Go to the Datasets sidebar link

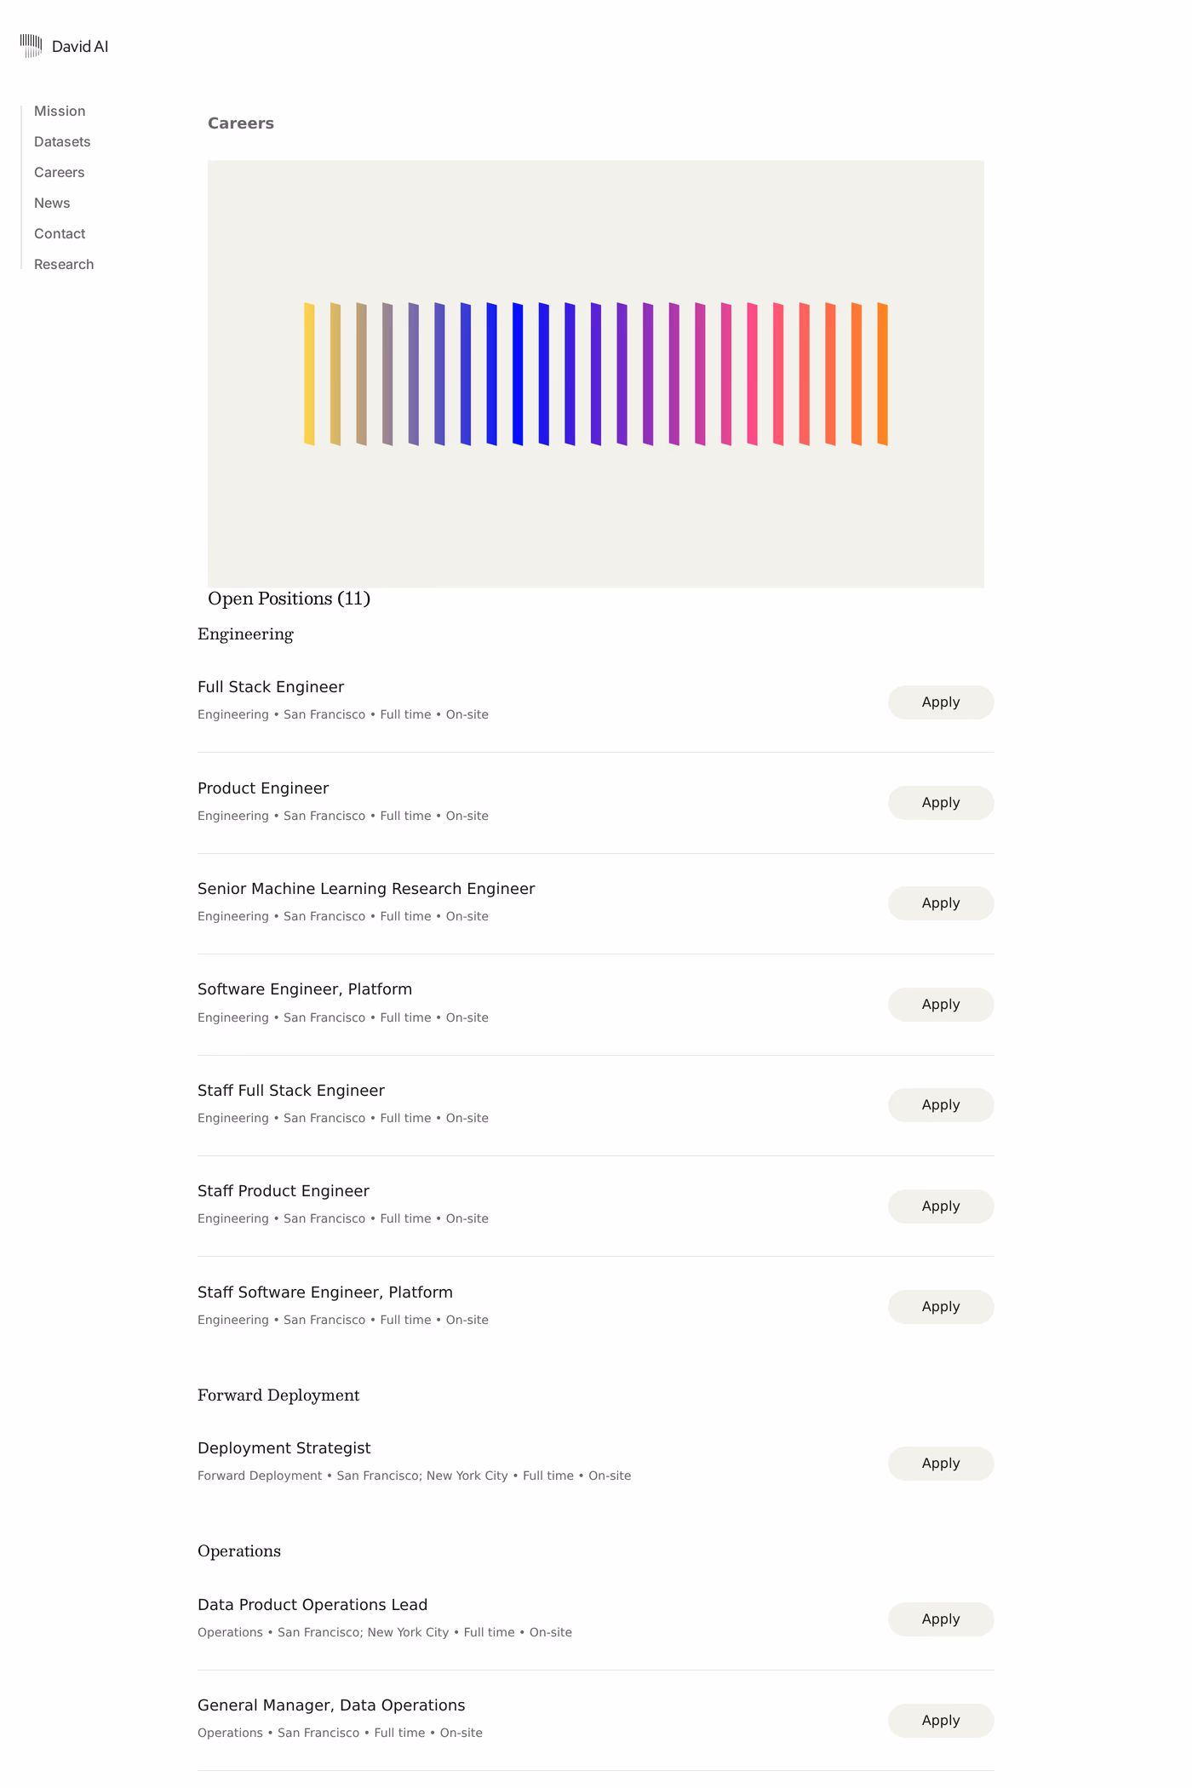click(62, 142)
